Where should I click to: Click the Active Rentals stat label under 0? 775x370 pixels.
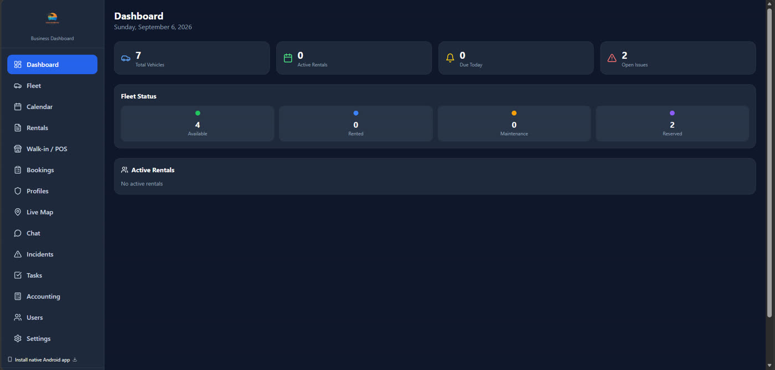tap(313, 65)
